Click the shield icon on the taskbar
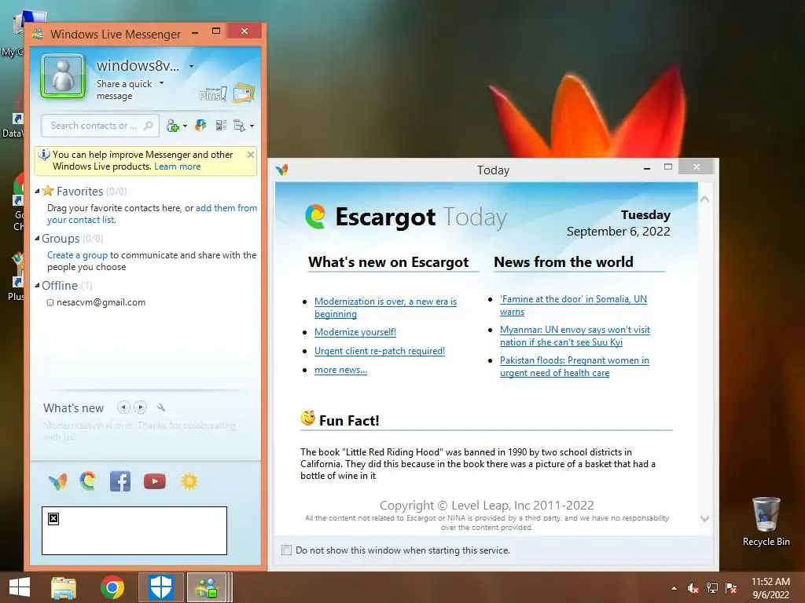This screenshot has height=603, width=805. tap(160, 587)
